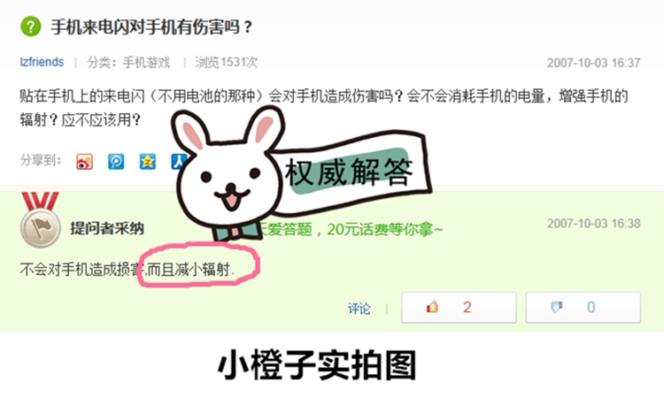Click the green question mark icon
The width and height of the screenshot is (664, 397).
[x=31, y=27]
